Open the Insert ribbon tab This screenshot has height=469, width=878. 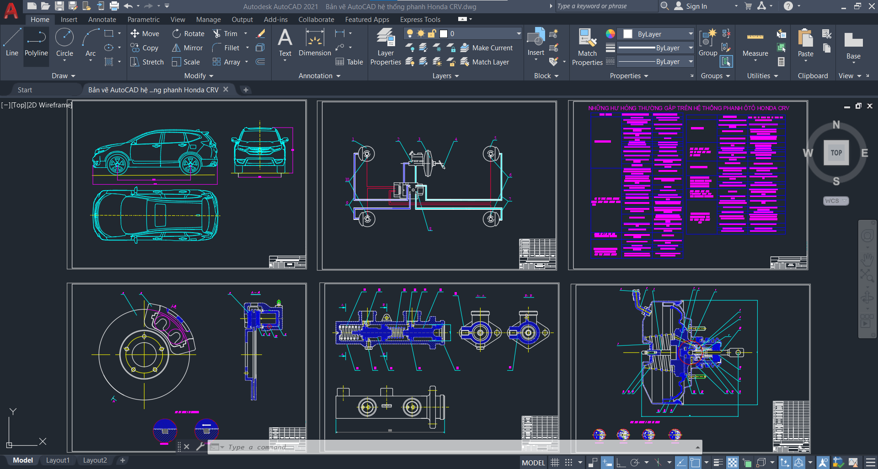(x=69, y=19)
